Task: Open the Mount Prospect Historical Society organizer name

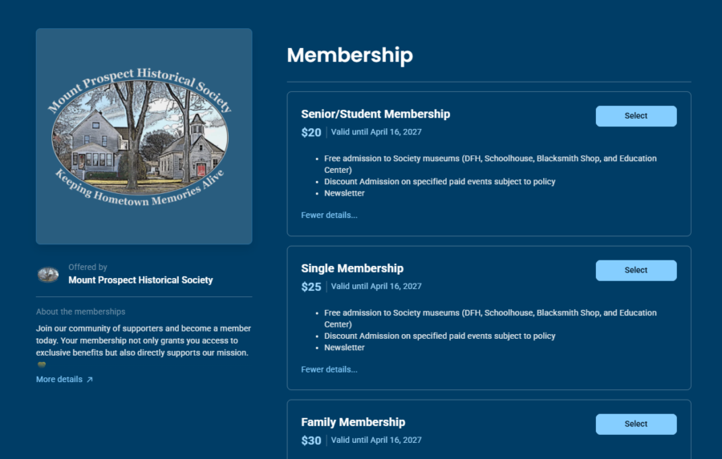Action: (x=140, y=280)
